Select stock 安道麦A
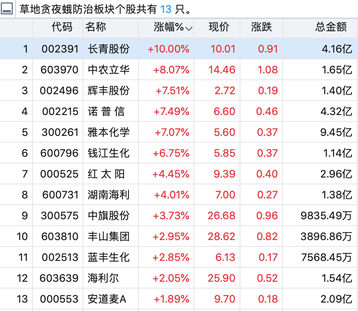The height and width of the screenshot is (311, 358). (x=107, y=299)
